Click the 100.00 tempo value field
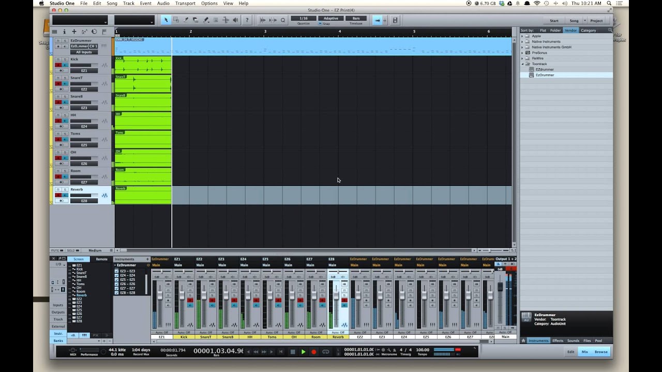Image resolution: width=662 pixels, height=372 pixels. [423, 350]
